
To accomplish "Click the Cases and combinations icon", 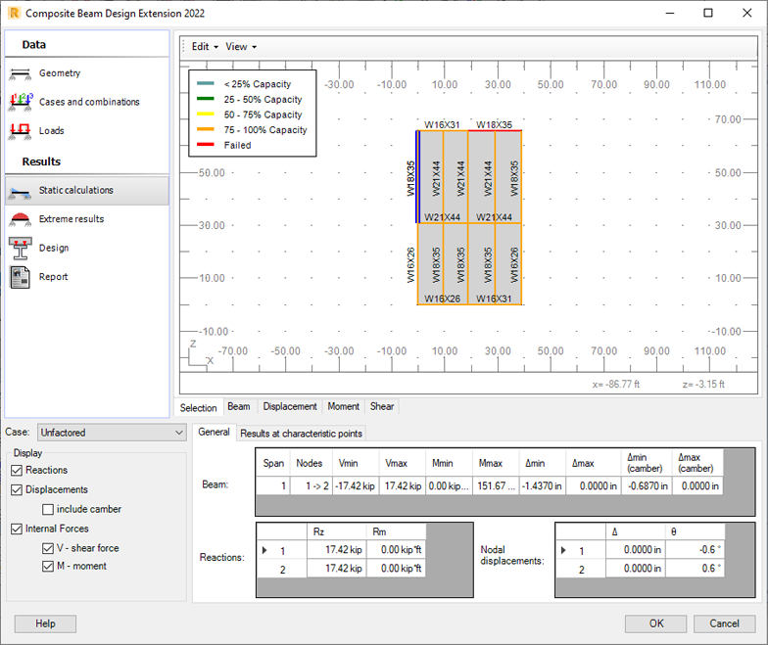I will (x=20, y=102).
